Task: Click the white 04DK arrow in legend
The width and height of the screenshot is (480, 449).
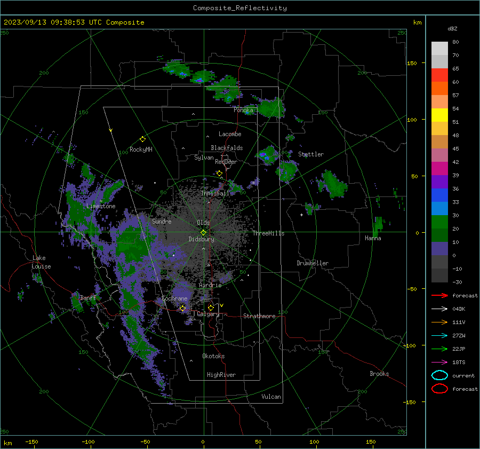Action: [x=439, y=309]
